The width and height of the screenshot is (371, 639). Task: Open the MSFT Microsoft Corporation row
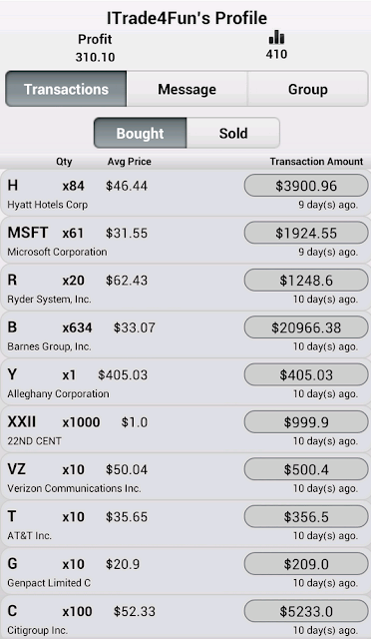[185, 240]
